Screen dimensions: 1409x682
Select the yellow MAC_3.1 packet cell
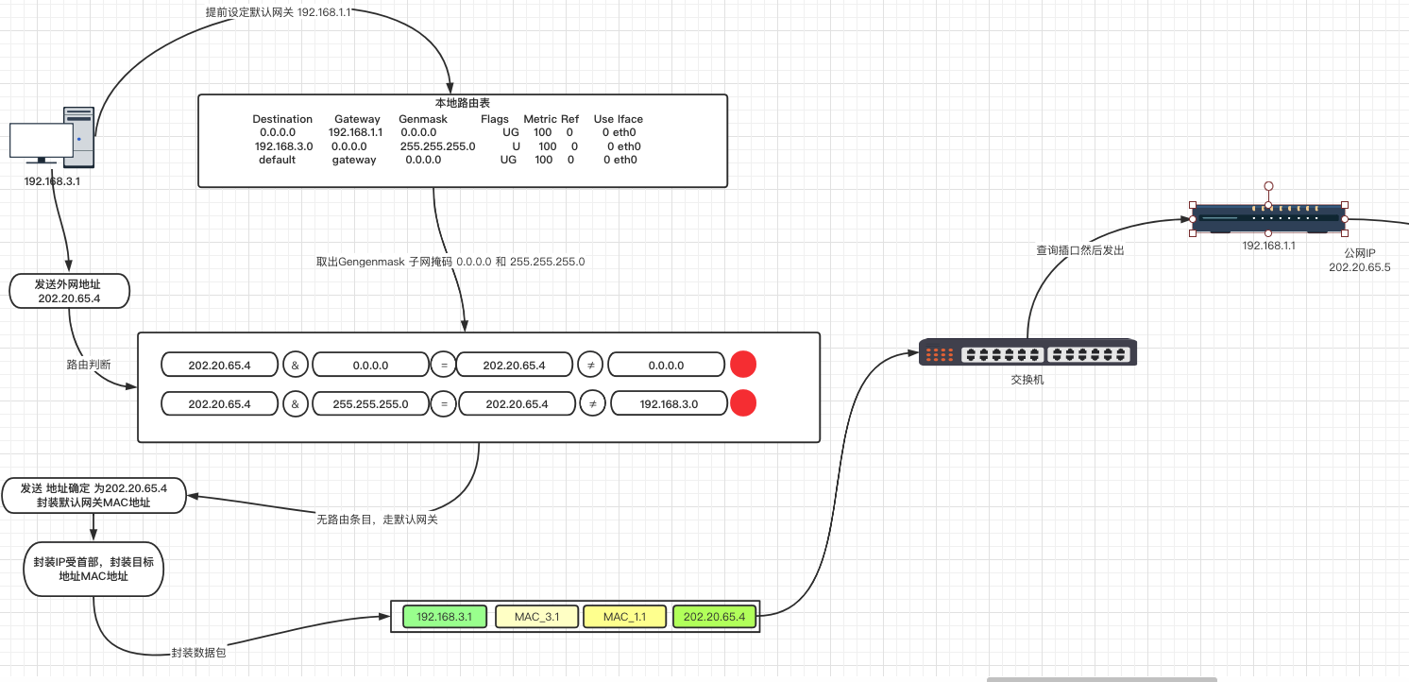[536, 617]
